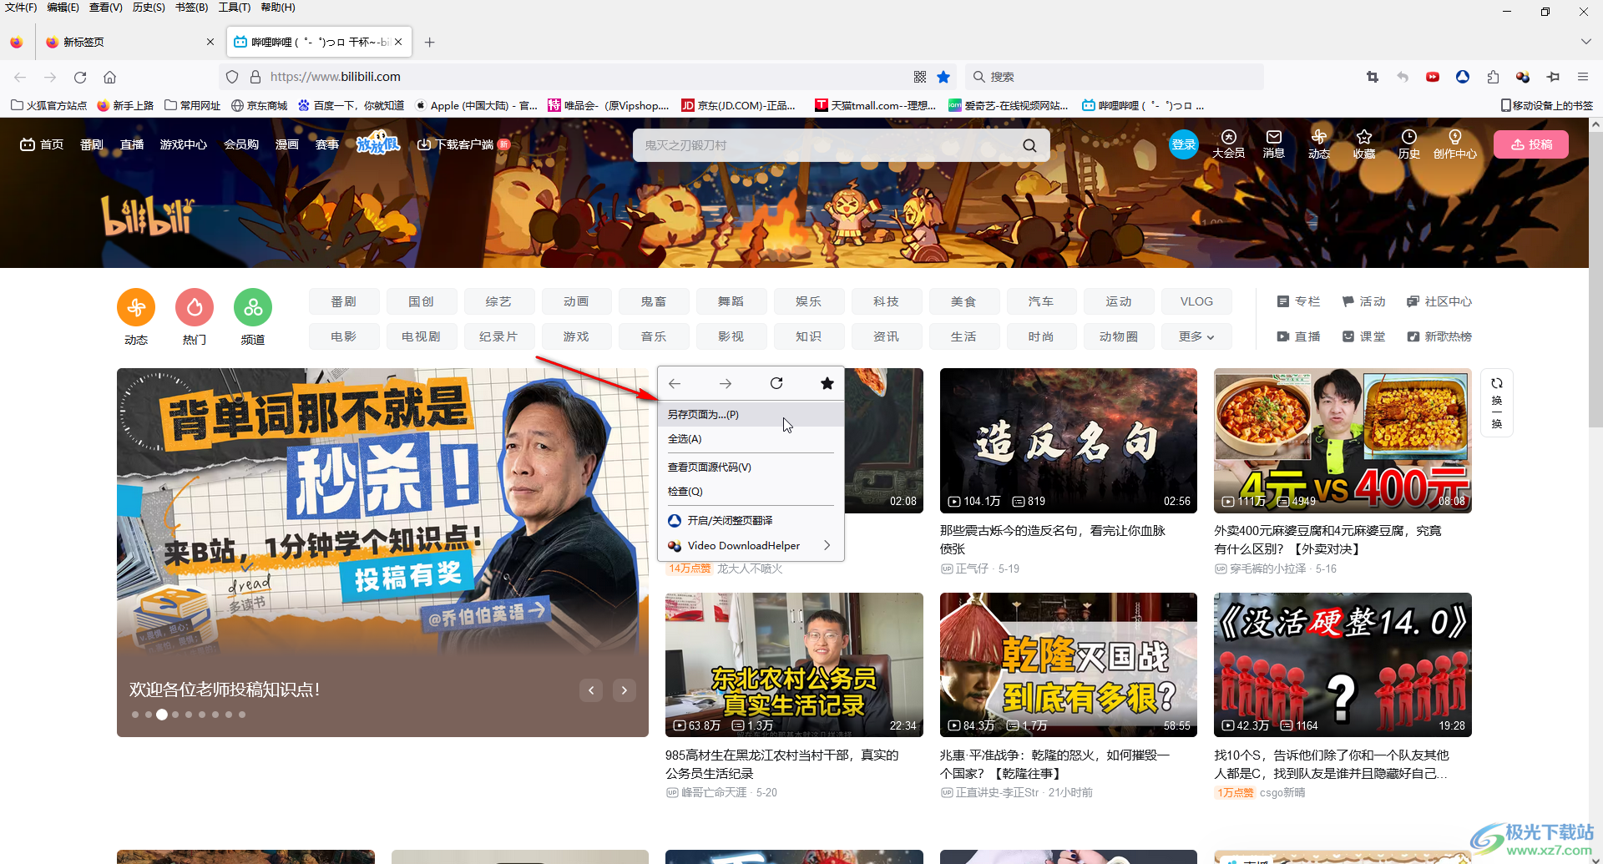Open the Firefox hamburger menu
This screenshot has height=864, width=1603.
pyautogui.click(x=1583, y=77)
